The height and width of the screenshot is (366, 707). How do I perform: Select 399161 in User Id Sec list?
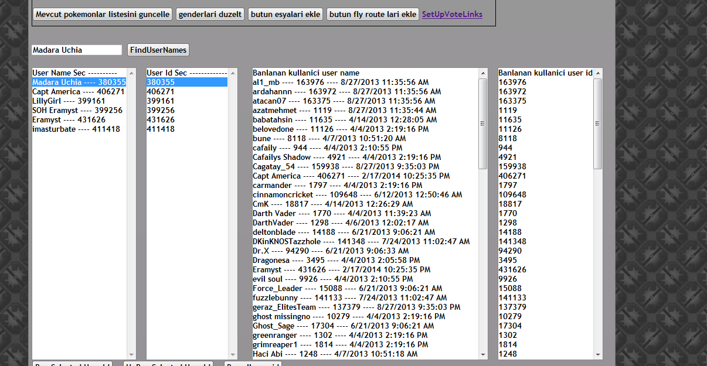tap(161, 101)
